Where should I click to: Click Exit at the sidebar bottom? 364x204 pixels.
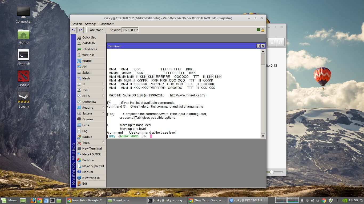(84, 183)
